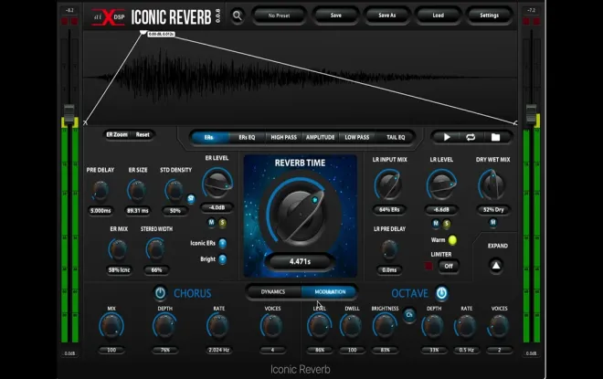Click the input level fader handle
Viewport: 603px width, 379px height.
[x=69, y=113]
